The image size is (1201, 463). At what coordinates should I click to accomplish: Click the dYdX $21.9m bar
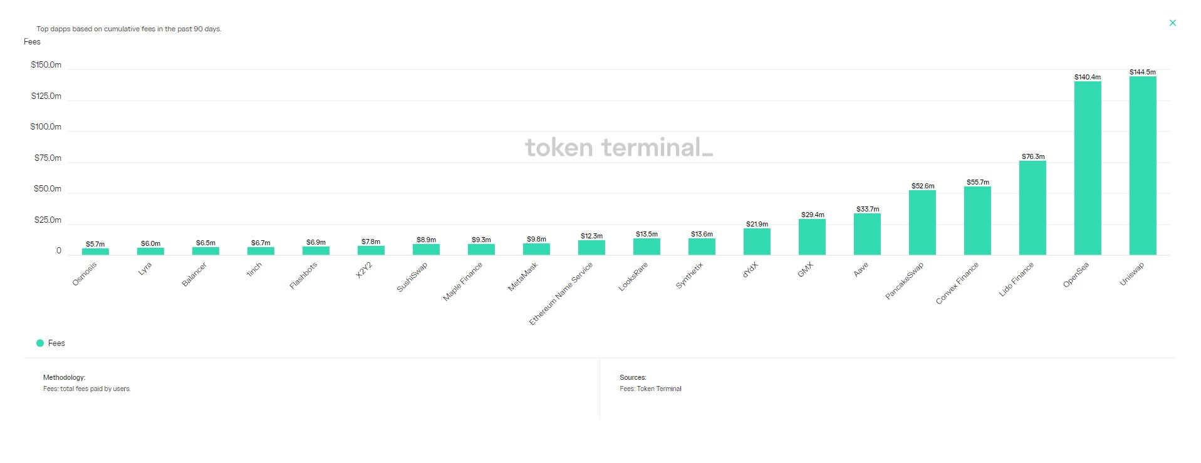[756, 242]
